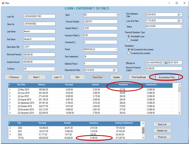Open the Loan End Date dropdown
189x144 pixels.
[x=181, y=21]
